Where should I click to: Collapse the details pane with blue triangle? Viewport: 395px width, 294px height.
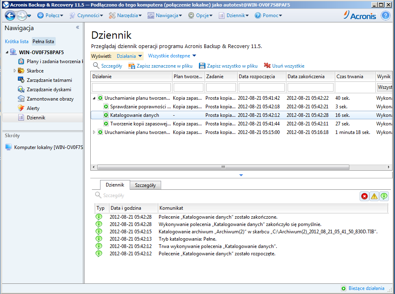[241, 175]
